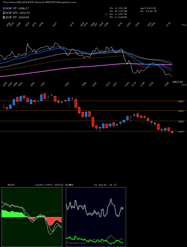Click the 1427 tops label above the EMA chart

pyautogui.click(x=55, y=24)
